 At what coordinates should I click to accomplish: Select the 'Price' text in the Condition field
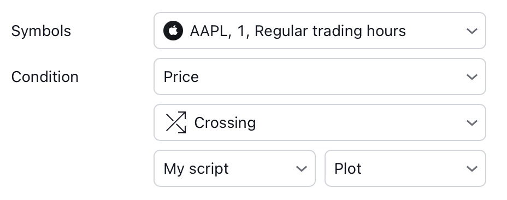coord(181,77)
